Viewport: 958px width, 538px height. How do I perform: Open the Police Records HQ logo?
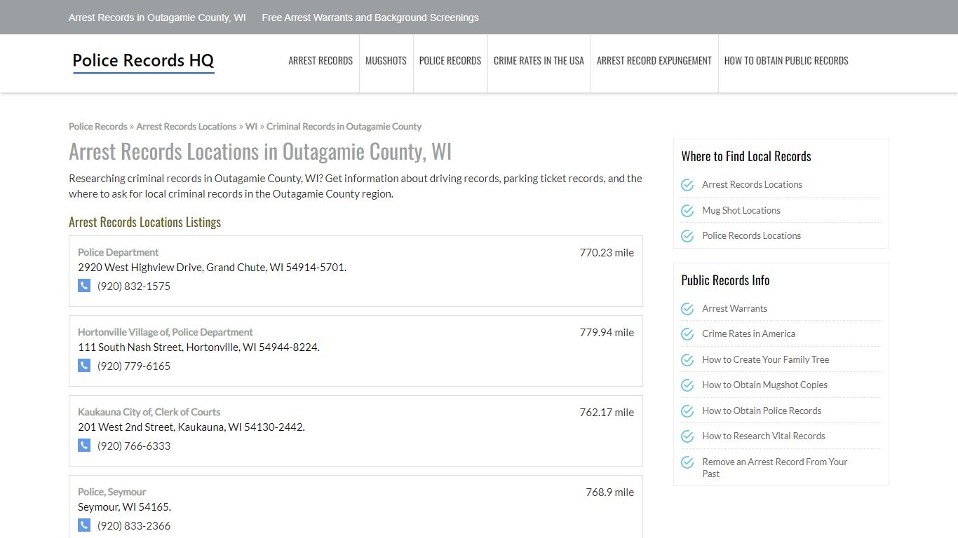click(x=143, y=62)
